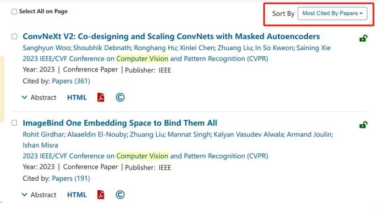378x209 pixels.
Task: Open the ConvNeXt V2 paper PDF icon
Action: coord(101,97)
